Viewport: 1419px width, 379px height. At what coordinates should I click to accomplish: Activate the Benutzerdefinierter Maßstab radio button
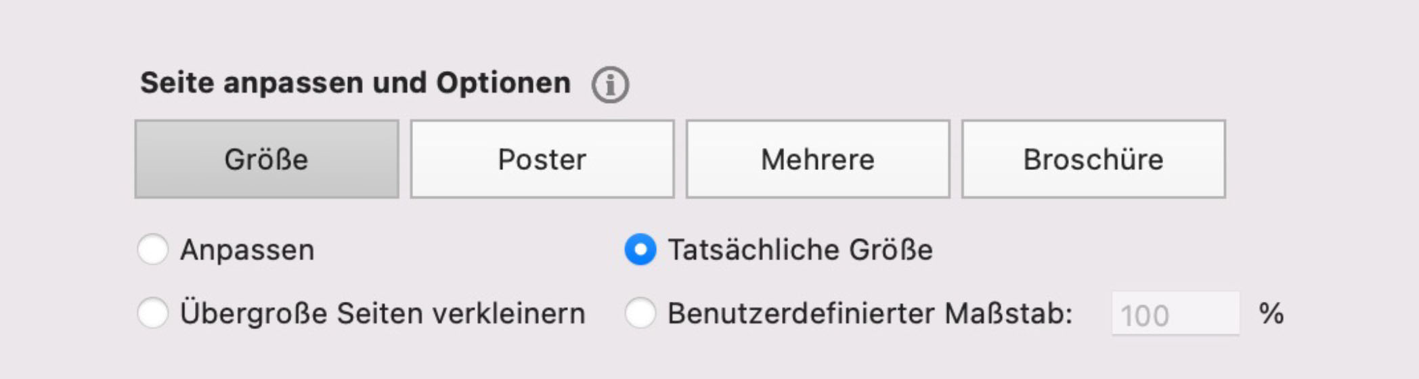(640, 313)
